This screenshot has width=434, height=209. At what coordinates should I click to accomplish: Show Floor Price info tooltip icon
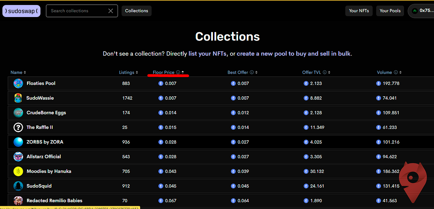(x=178, y=72)
